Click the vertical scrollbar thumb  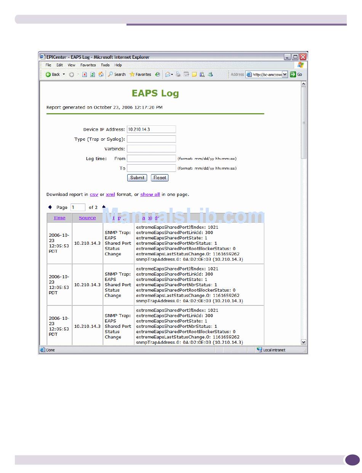coord(304,123)
